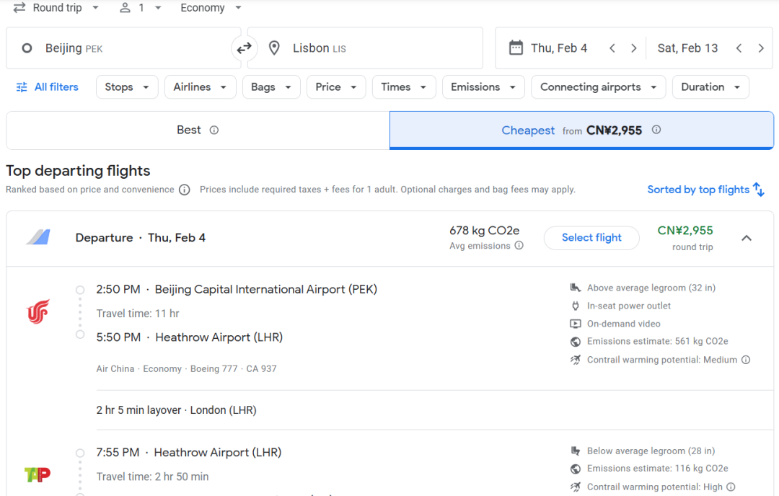Click 7:55 PM Heathrow Airport departure
This screenshot has height=496, width=779.
tap(189, 453)
